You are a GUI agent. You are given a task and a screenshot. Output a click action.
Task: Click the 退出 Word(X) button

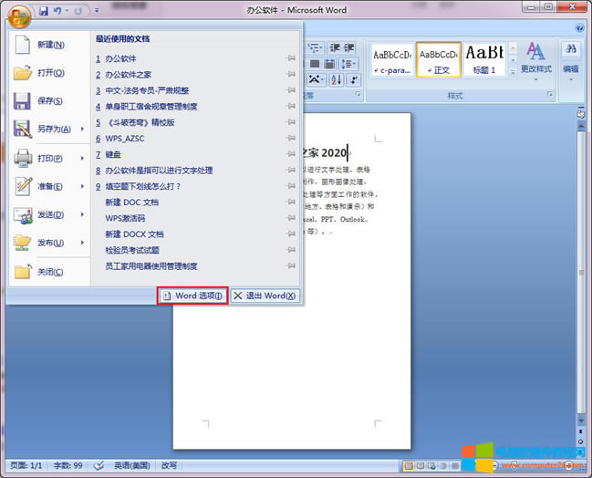pyautogui.click(x=265, y=296)
